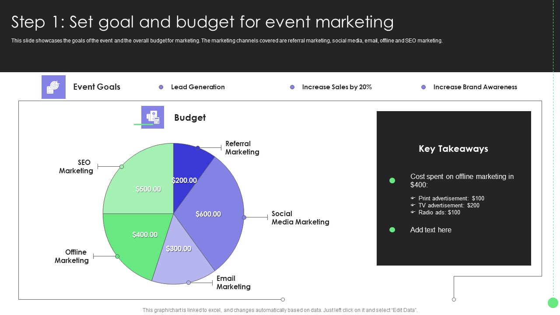This screenshot has height=315, width=560.
Task: Click the 'Social Media Marketing' chart label
Action: [x=301, y=218]
